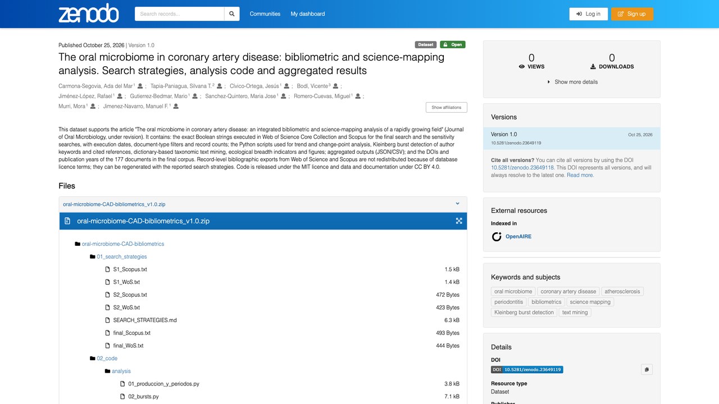Click the Kleinberg burst detection keyword tag
719x404 pixels.
[524, 313]
